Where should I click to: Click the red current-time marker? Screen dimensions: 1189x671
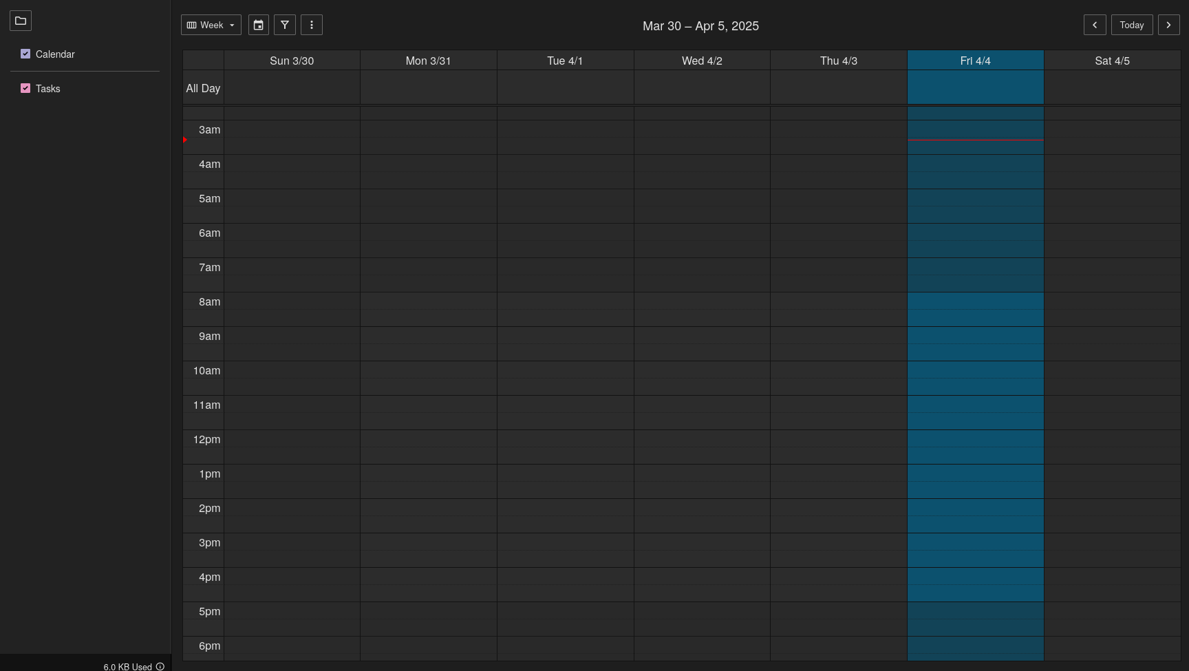click(185, 140)
